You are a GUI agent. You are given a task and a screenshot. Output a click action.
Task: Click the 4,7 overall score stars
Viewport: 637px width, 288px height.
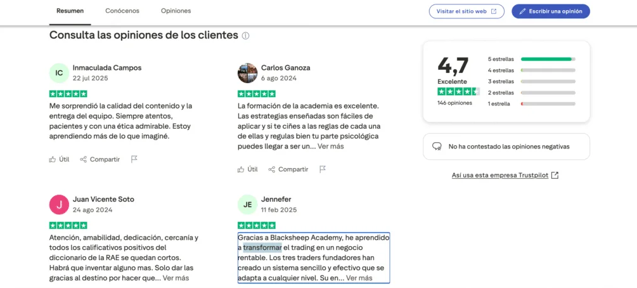point(459,91)
